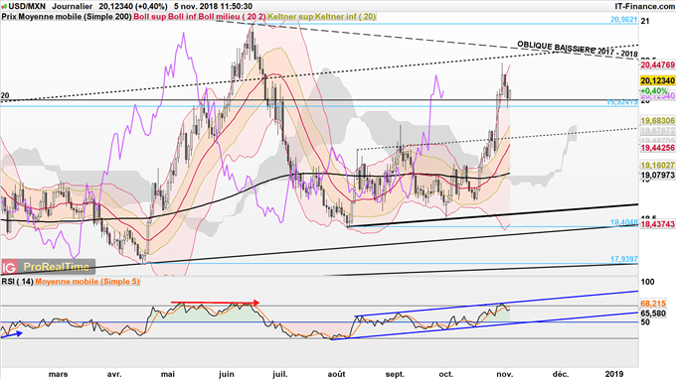Viewport: 676px width, 379px height.
Task: Click Prix Moyenne mobile (Simple 200) legend
Action: (x=67, y=17)
